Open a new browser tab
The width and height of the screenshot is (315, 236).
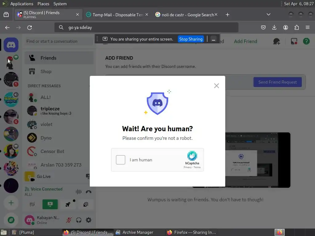pos(227,15)
